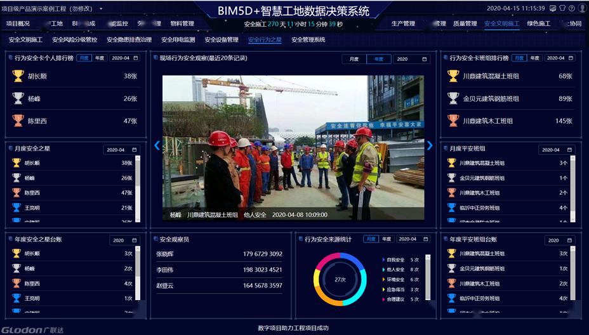Click the 行为安全来源统计 legend scrollbar
Viewport: 589px width, 335px height.
(x=428, y=277)
